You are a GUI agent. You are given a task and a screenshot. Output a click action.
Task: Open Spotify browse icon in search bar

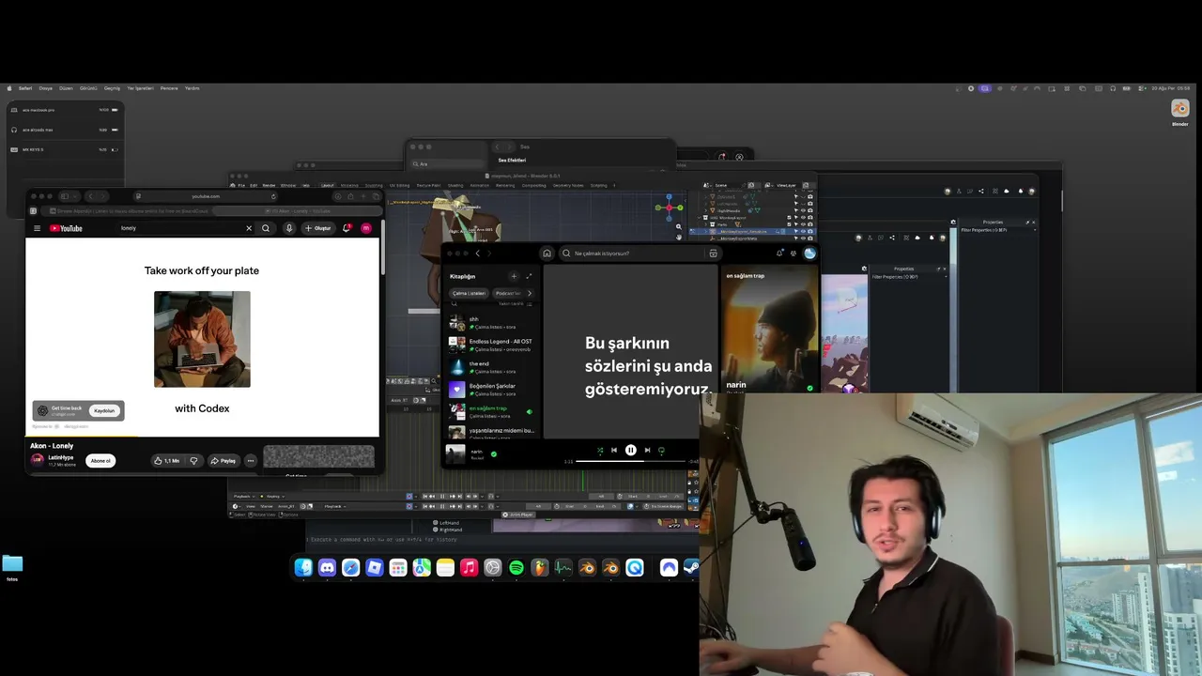click(x=713, y=253)
